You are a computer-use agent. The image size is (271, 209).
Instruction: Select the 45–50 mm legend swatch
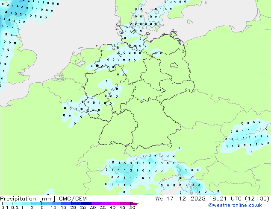(x=126, y=203)
